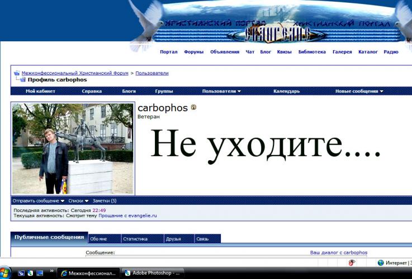Open the Форумы portal menu item

193,52
